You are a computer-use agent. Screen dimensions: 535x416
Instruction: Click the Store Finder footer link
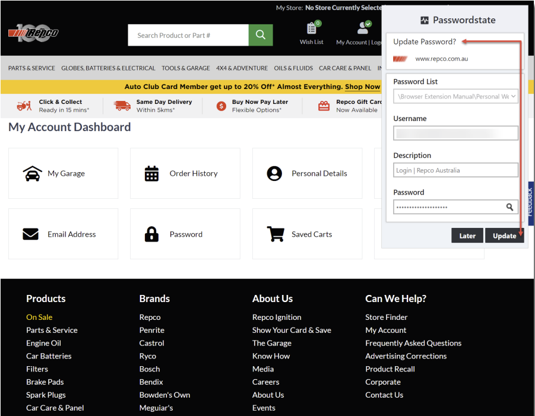tap(386, 317)
